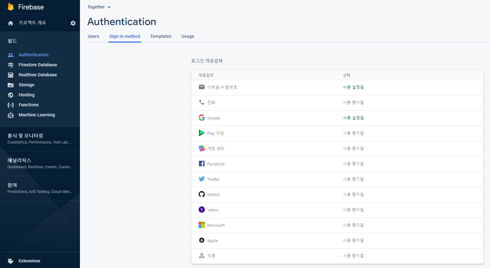Select the 전화 provider label

point(211,103)
